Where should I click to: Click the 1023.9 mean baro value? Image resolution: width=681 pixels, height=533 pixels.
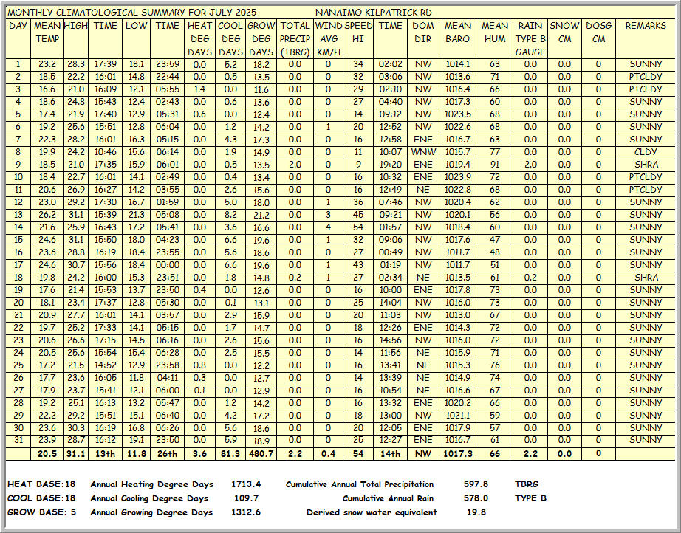point(458,177)
